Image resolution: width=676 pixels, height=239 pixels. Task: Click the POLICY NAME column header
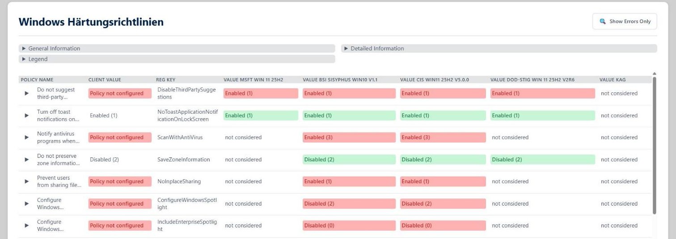click(x=37, y=80)
